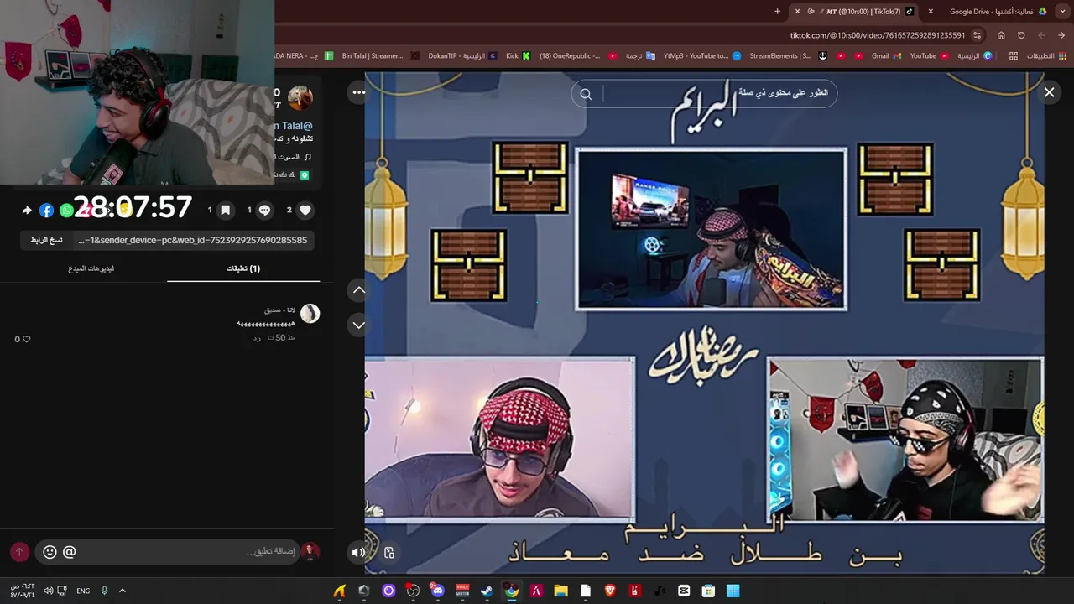Open site settings icon in the address bar

[x=978, y=35]
